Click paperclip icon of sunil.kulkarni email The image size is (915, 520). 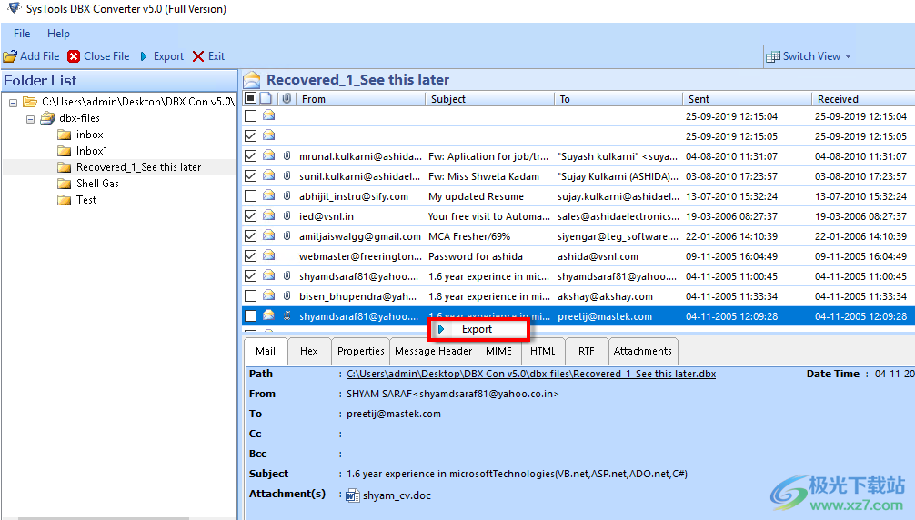[287, 176]
